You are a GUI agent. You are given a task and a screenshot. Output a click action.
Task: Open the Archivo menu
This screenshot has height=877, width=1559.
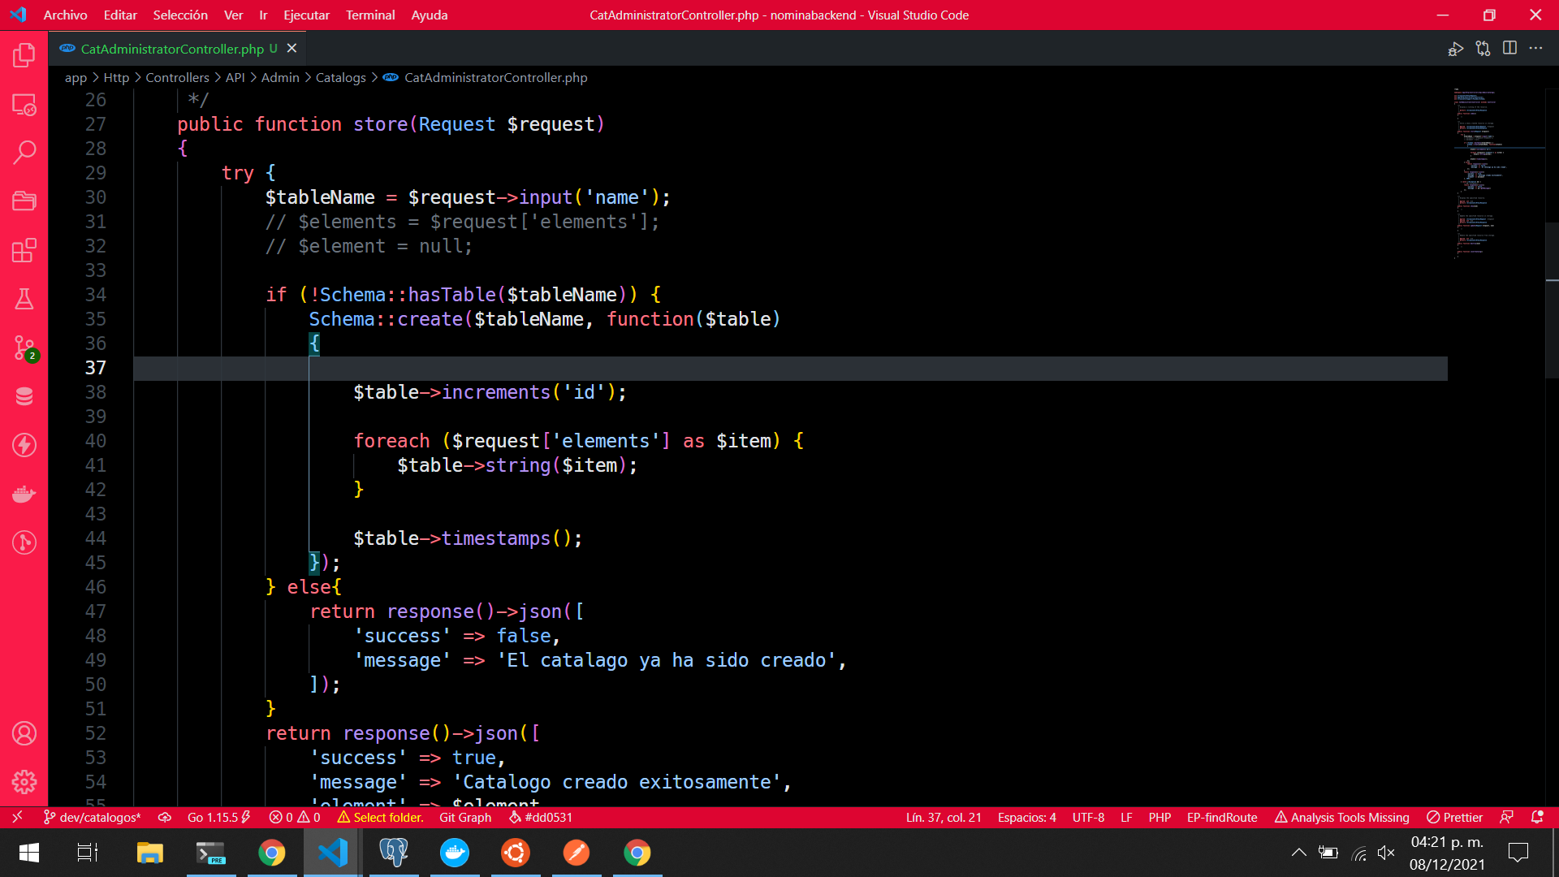(x=65, y=15)
